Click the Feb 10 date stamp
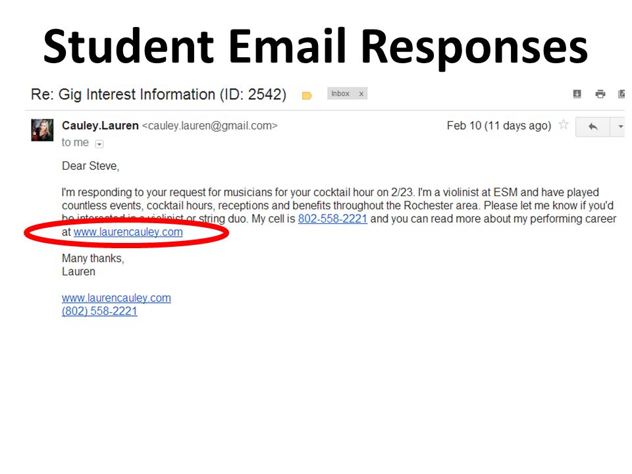This screenshot has height=474, width=632. click(x=498, y=126)
